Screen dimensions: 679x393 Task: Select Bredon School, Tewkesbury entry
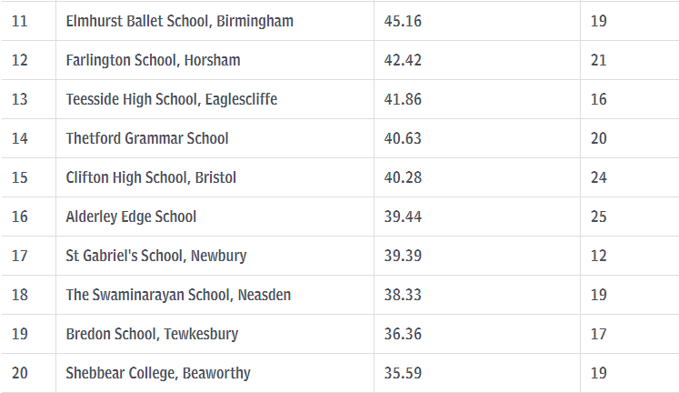(152, 334)
